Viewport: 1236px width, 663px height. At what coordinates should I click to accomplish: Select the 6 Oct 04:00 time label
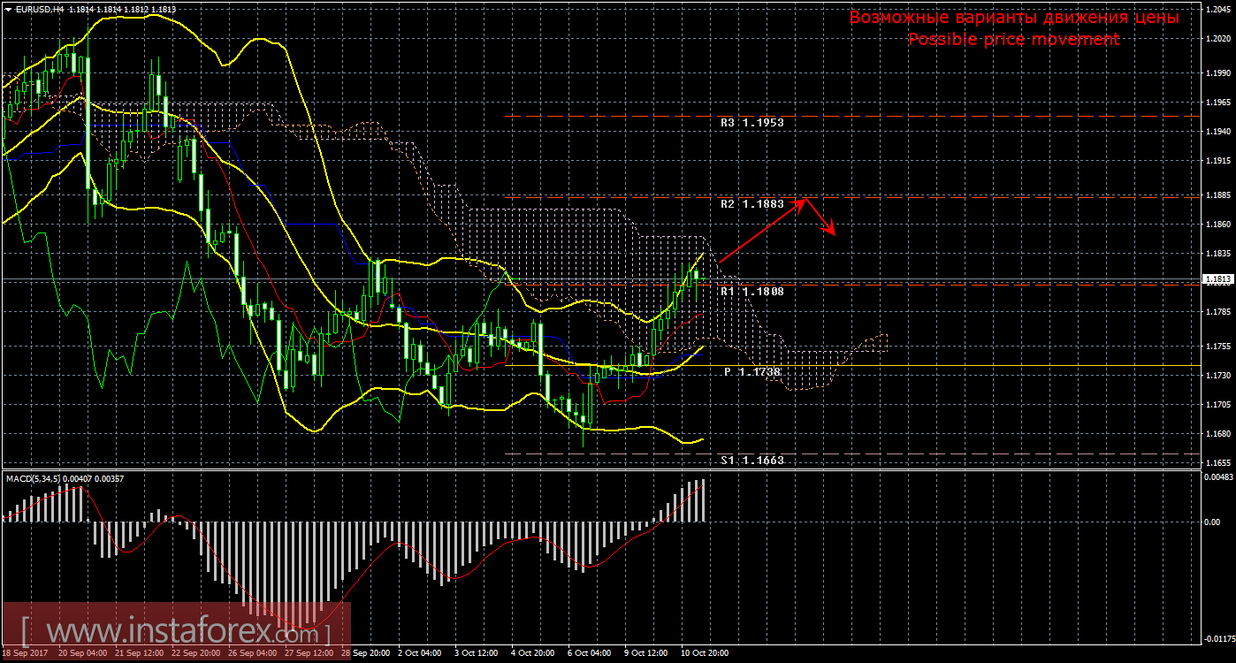(590, 653)
